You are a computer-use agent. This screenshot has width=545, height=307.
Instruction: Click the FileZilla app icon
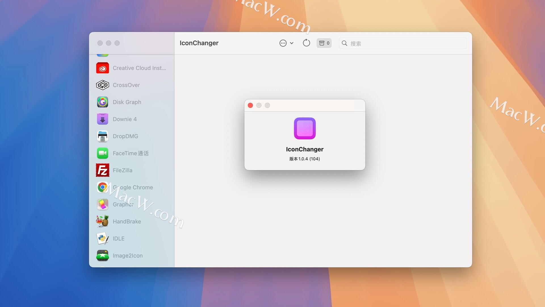click(102, 170)
